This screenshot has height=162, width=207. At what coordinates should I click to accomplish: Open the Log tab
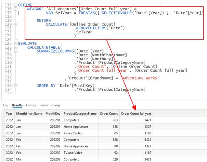pyautogui.click(x=6, y=105)
